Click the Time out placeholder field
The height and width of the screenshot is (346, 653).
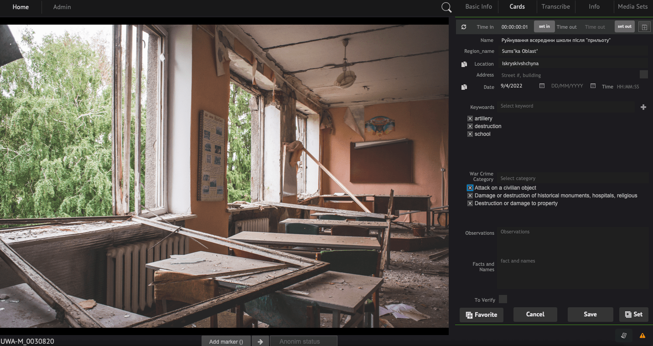coord(595,27)
